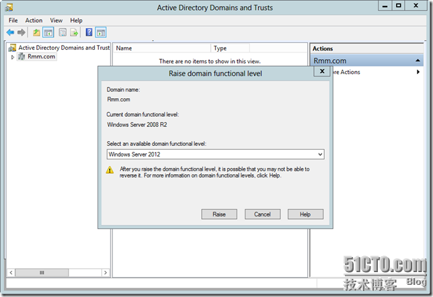Viewport: 433px width, 297px height.
Task: Click the Rmm.com header in Actions pane
Action: tap(366, 60)
